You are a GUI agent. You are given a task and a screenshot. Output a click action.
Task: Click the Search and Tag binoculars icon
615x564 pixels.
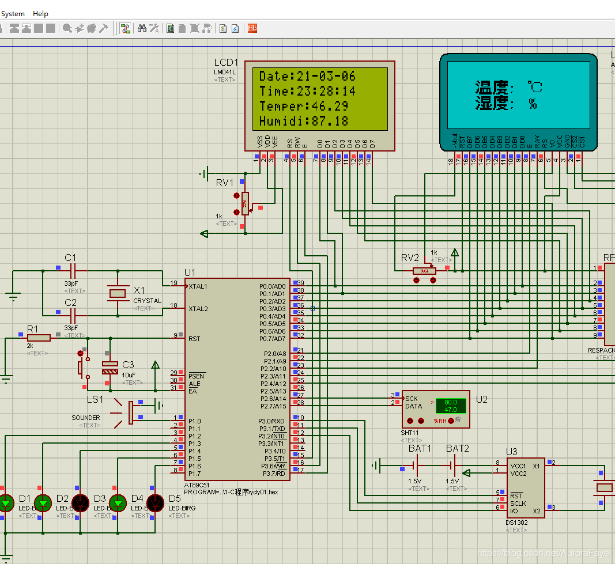[142, 28]
